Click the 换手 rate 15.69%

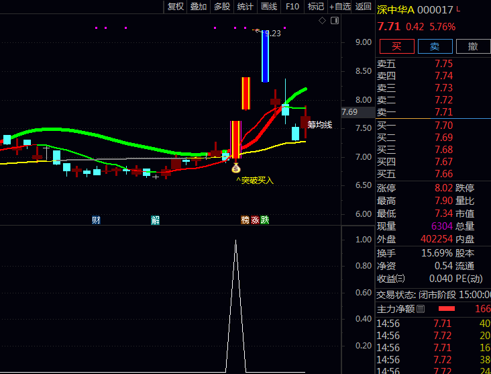437,253
